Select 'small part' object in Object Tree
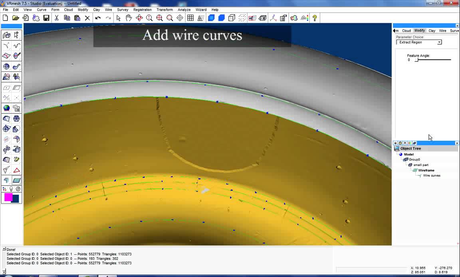The height and width of the screenshot is (277, 460). click(x=421, y=165)
